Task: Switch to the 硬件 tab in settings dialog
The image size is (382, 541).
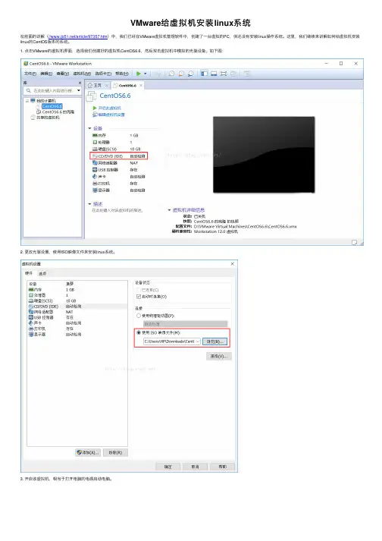Action: point(29,273)
